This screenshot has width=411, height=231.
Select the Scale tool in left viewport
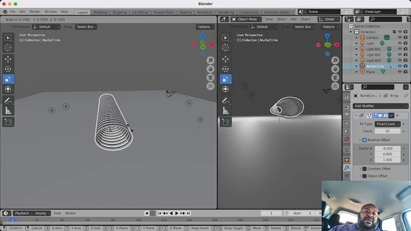tap(8, 79)
